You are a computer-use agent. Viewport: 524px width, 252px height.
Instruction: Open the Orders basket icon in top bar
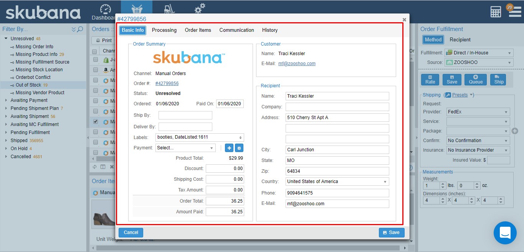pyautogui.click(x=137, y=9)
